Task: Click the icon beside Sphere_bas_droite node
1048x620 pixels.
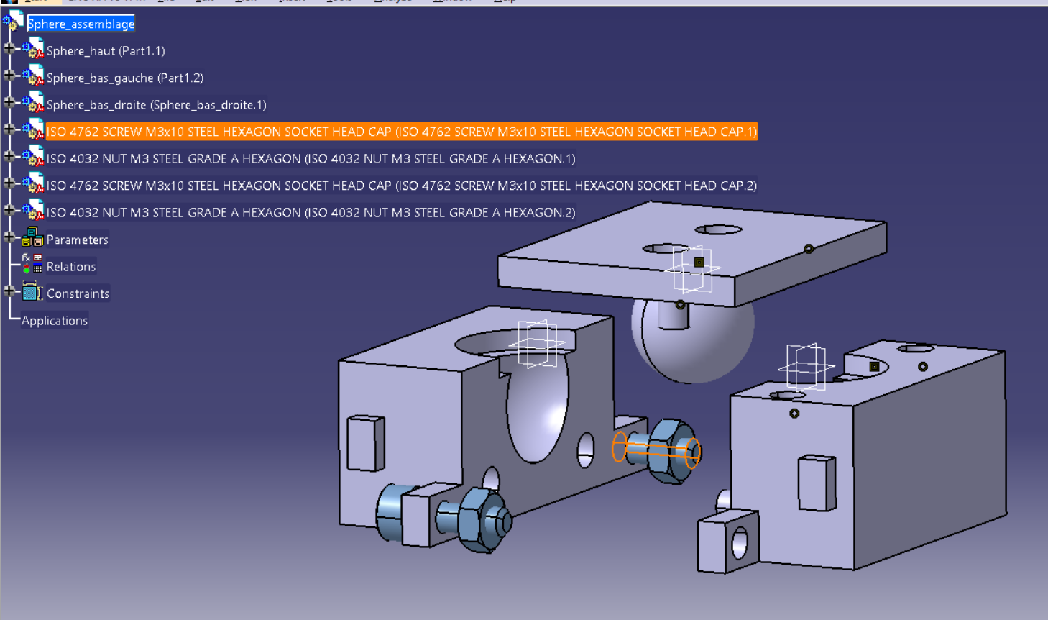Action: [33, 104]
